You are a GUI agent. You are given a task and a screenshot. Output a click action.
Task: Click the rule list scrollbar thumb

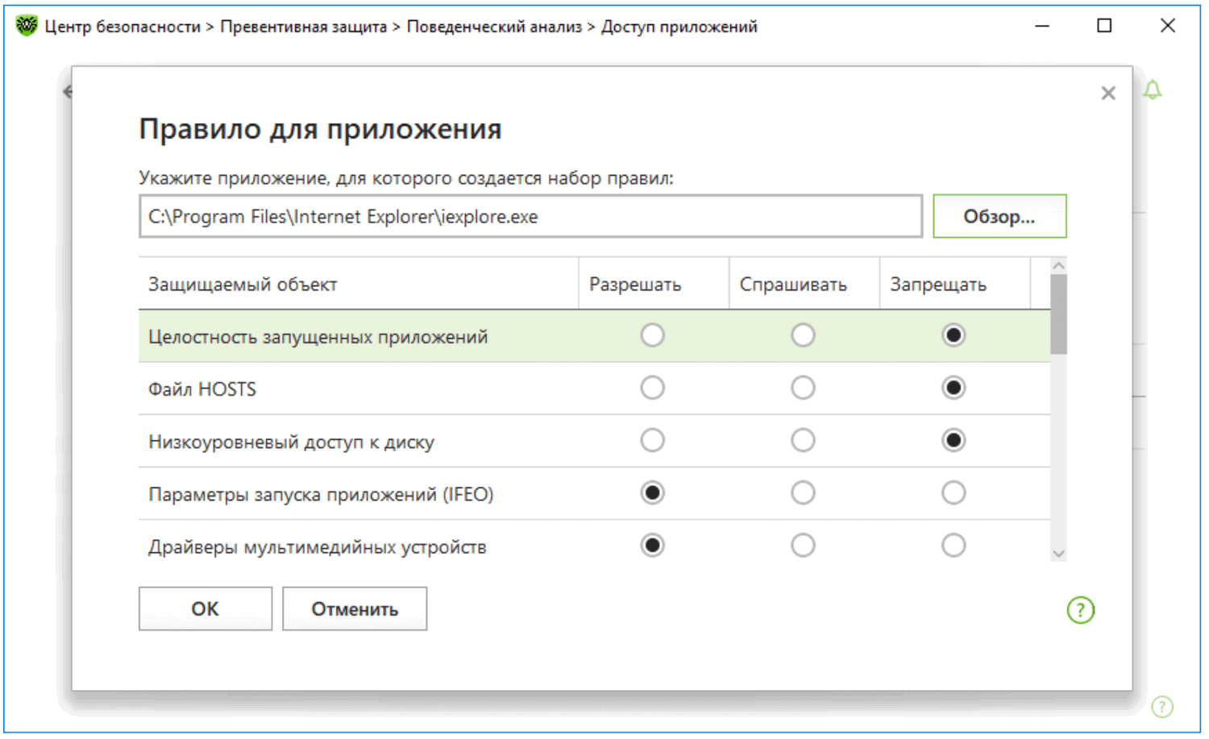point(1058,314)
